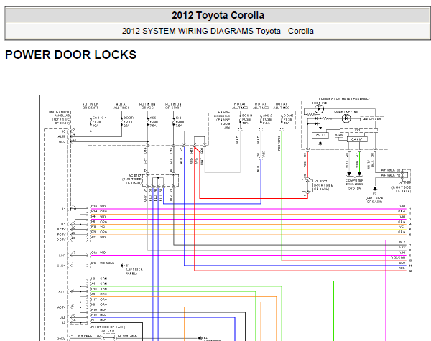Click the 'RED' label at wire end 12
431x341 pixels.
pos(402,268)
